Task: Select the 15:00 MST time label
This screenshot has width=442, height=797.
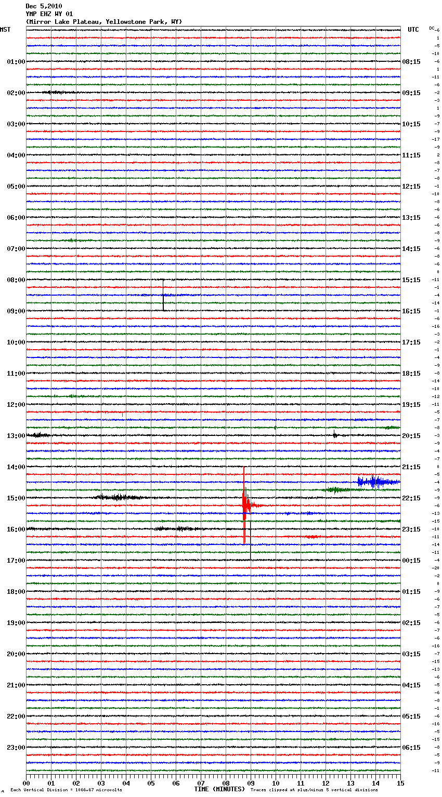Action: (16, 498)
